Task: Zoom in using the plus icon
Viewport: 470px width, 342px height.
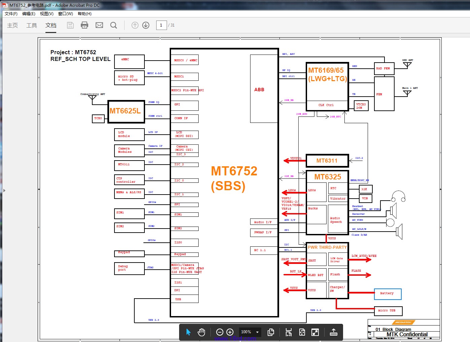Action: pos(230,332)
